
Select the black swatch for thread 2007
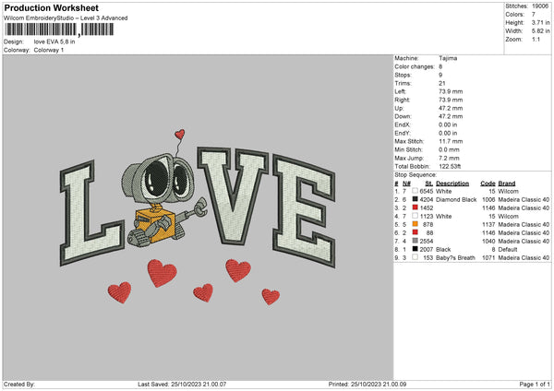415,249
